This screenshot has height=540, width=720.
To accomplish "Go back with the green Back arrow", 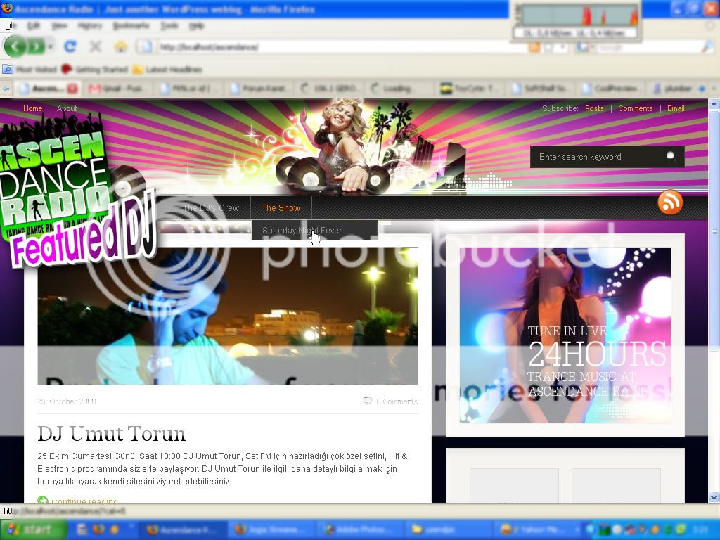I will coord(15,46).
